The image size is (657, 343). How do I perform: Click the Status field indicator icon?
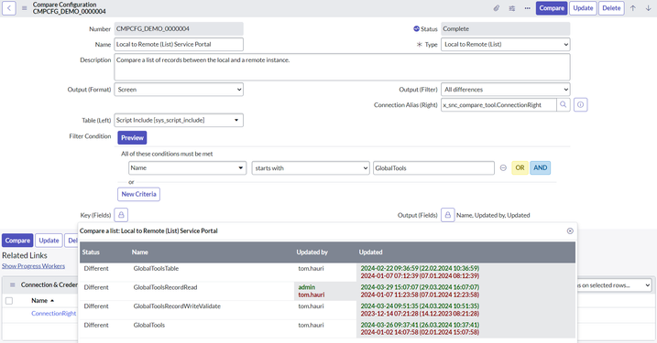pos(416,29)
